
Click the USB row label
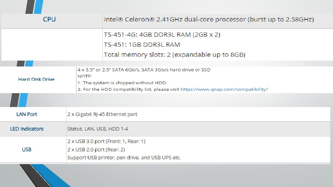tap(27, 150)
